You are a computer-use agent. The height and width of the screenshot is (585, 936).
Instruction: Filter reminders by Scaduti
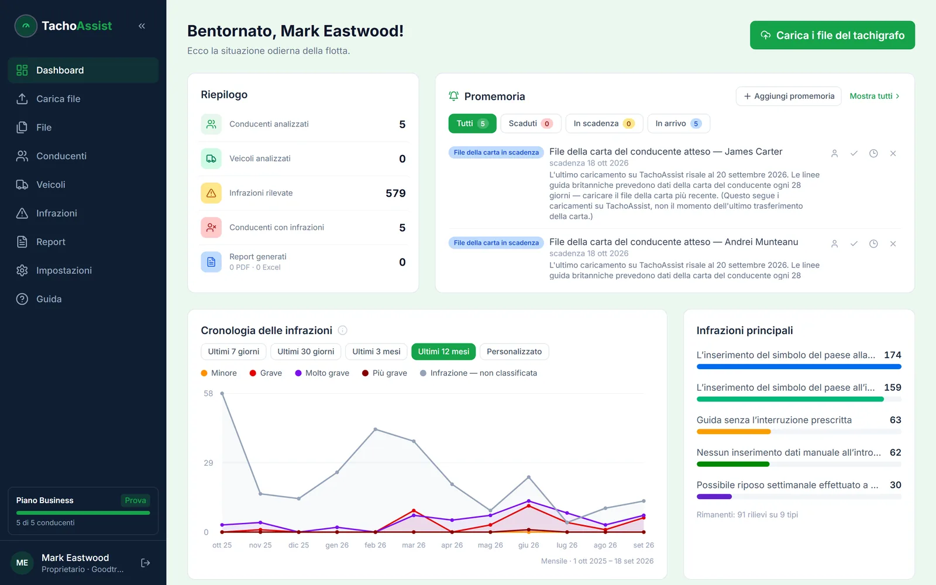click(x=531, y=123)
